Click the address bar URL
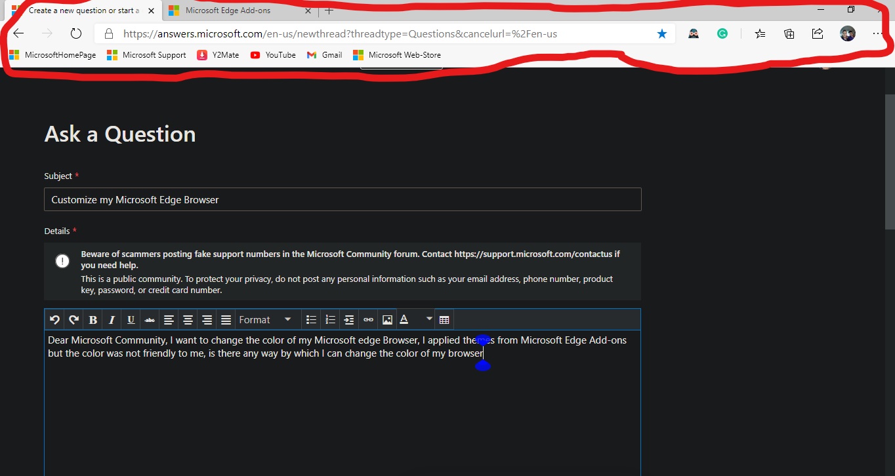The image size is (895, 476). click(x=340, y=34)
